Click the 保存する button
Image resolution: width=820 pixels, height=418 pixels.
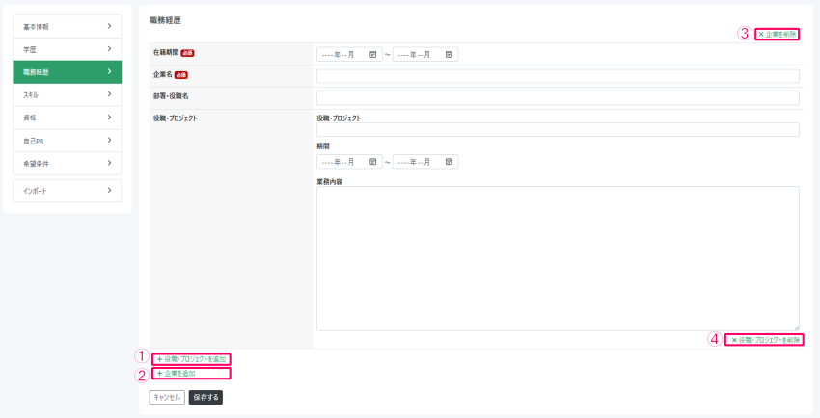(205, 397)
